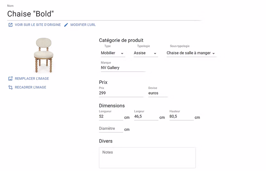Select the Longueur field with value 52

(111, 117)
